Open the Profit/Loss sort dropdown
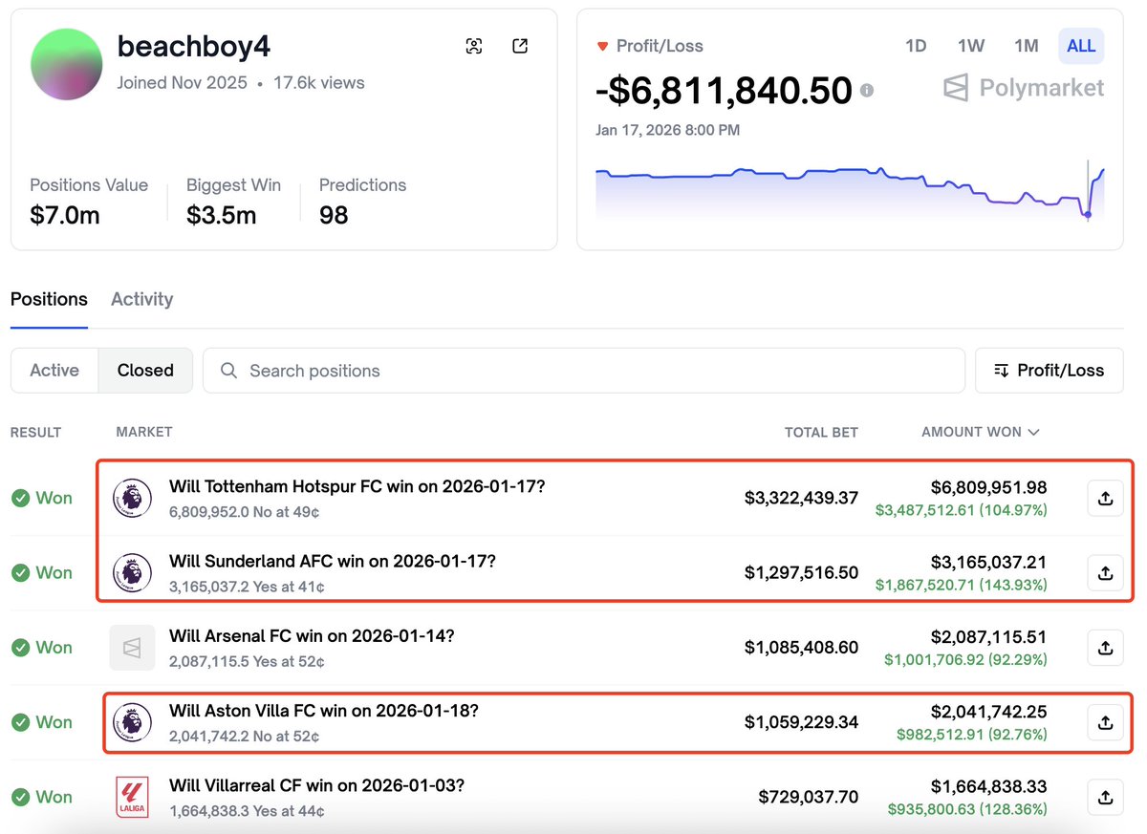This screenshot has width=1147, height=834. point(1049,371)
